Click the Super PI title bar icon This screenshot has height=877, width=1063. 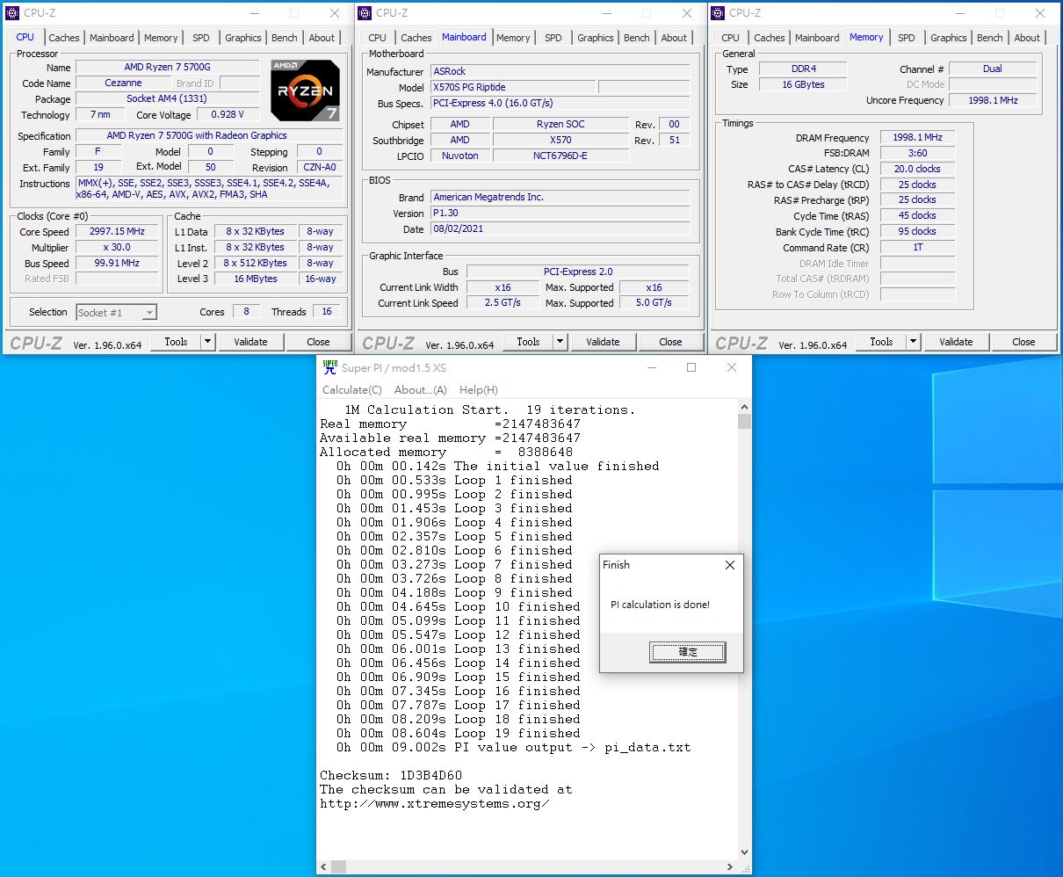click(329, 367)
